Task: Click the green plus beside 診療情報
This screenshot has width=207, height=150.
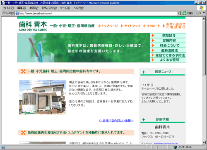Action: 144,119
